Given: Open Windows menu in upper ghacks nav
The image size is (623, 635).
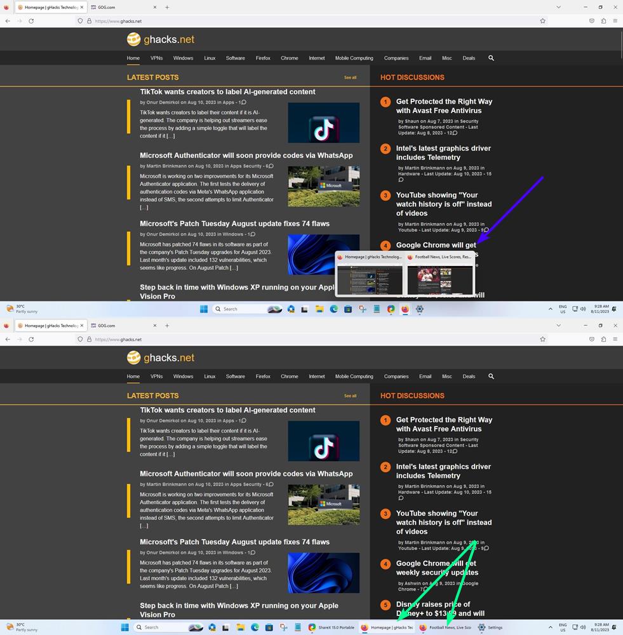Looking at the screenshot, I should click(x=183, y=58).
